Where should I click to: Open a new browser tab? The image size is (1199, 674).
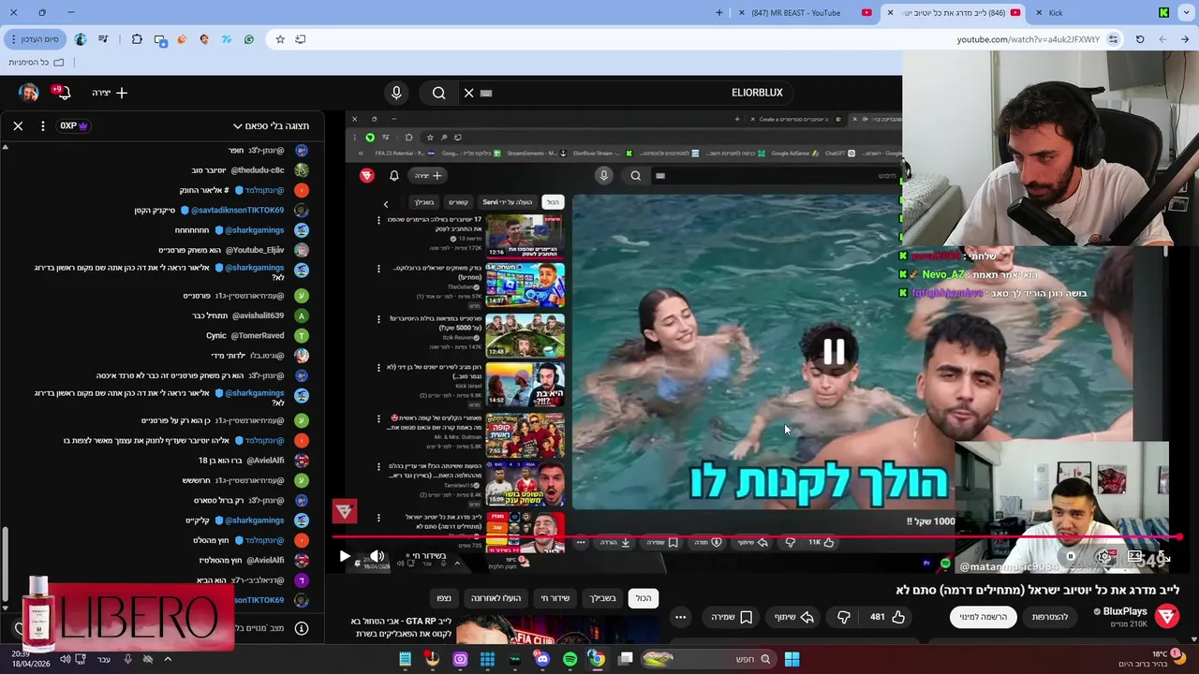(719, 13)
